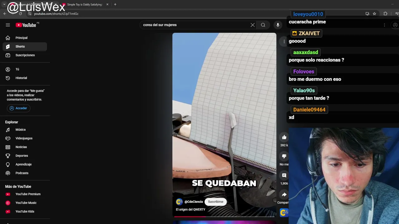The height and width of the screenshot is (224, 399).
Task: Open Historial in the sidebar
Action: (x=25, y=78)
